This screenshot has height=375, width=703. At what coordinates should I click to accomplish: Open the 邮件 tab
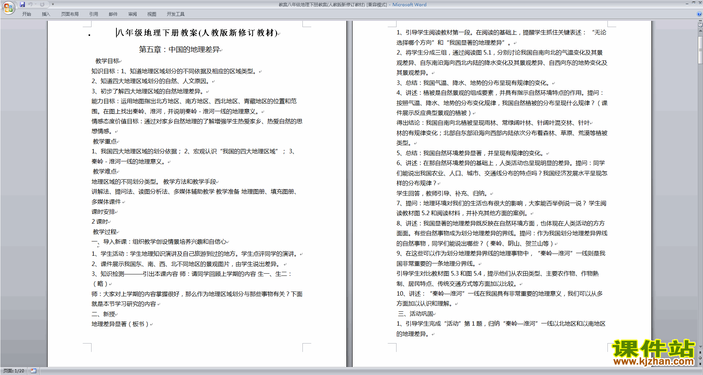point(113,14)
